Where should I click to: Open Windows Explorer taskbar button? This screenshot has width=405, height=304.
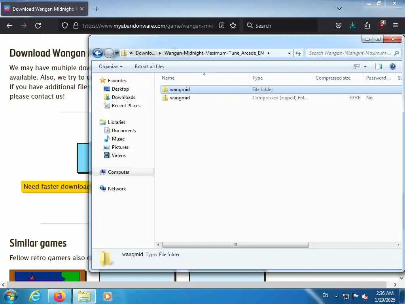[x=84, y=296]
